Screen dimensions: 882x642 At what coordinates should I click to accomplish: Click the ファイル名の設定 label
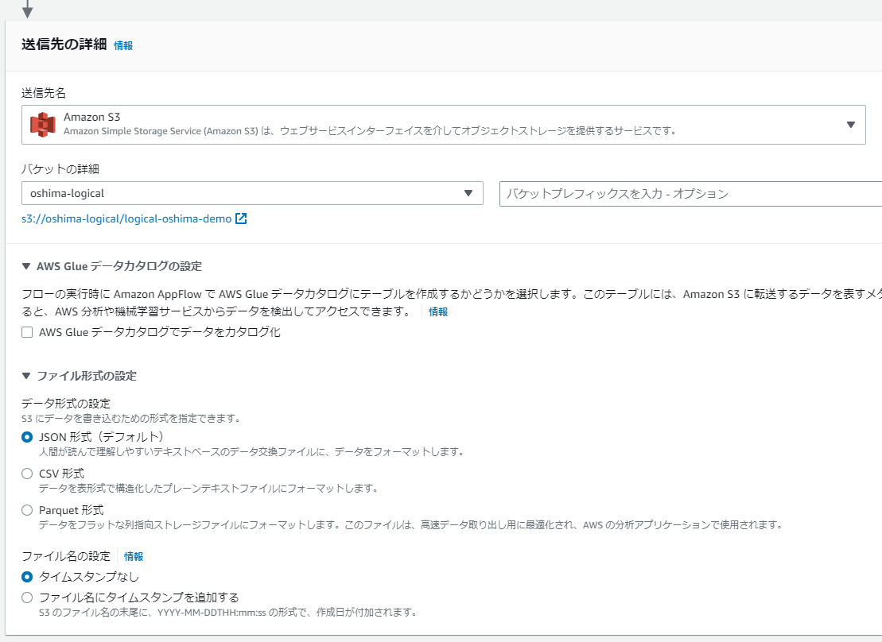[x=66, y=556]
